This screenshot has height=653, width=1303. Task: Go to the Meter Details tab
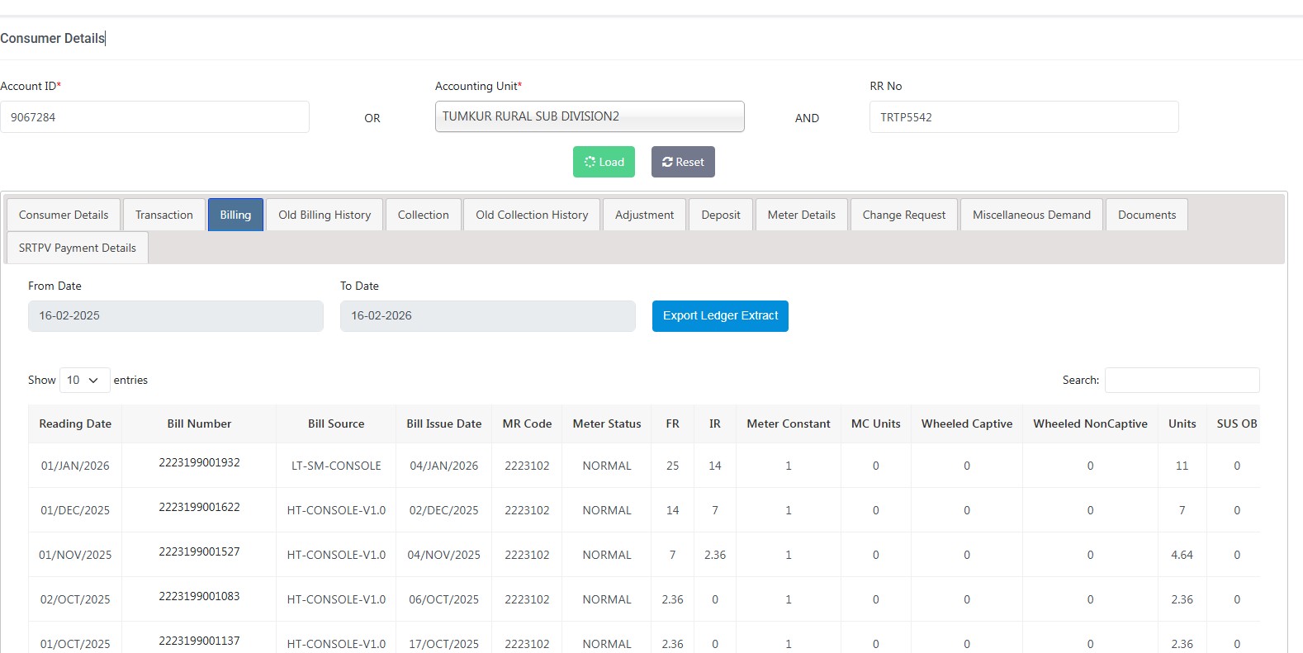(801, 215)
